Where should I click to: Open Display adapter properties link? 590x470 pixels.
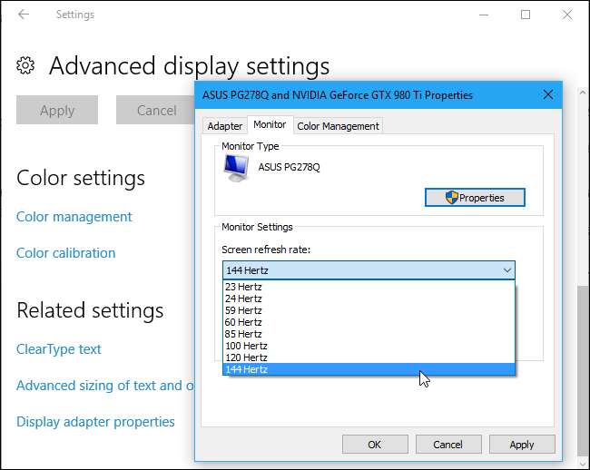pos(95,422)
